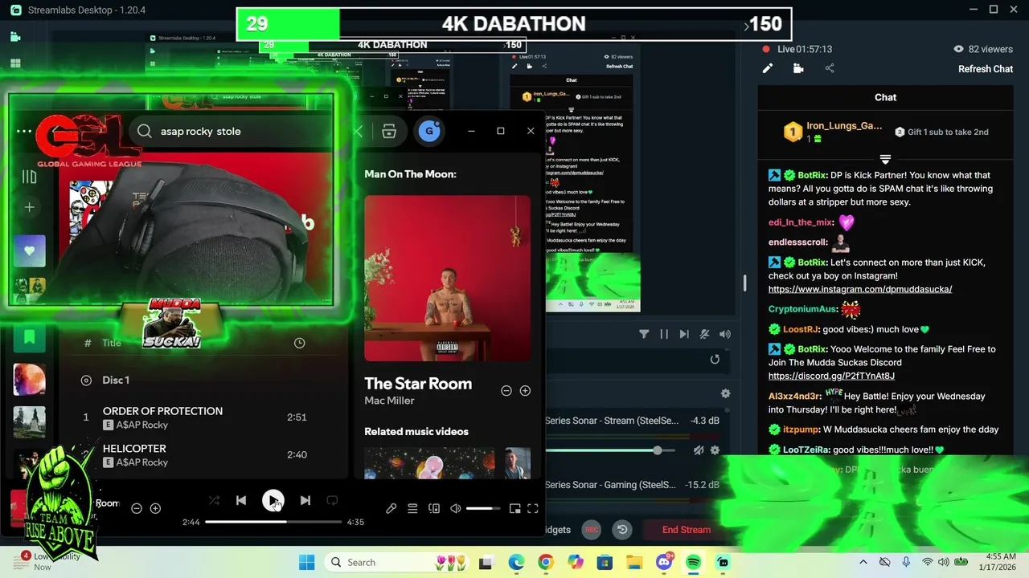Click the Streamlabs camera icon by pencil
Viewport: 1029px width, 578px height.
(x=798, y=69)
